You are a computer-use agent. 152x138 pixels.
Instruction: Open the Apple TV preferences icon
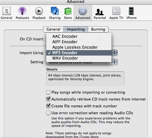[x=116, y=11]
